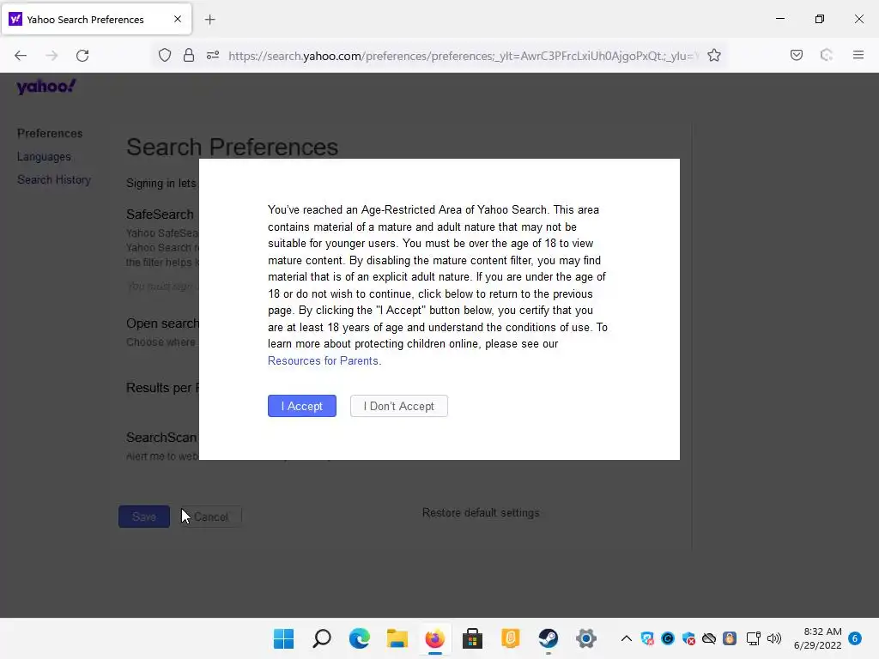
Task: Open Microsoft Store from taskbar
Action: click(x=473, y=638)
